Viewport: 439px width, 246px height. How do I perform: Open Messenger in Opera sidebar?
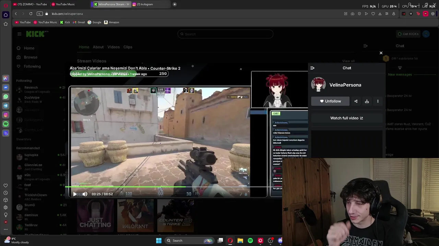5,87
